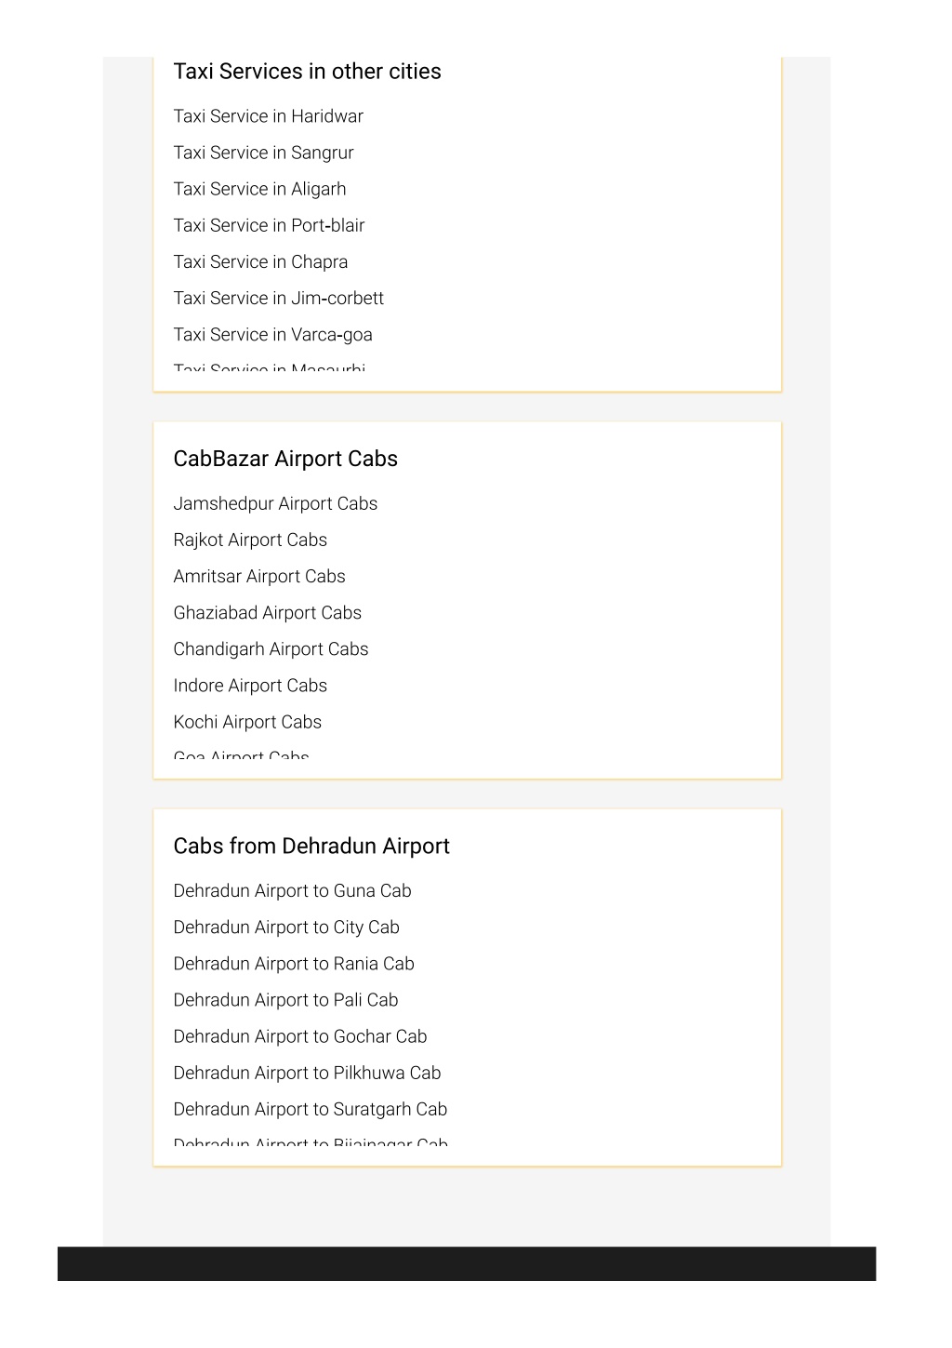Open Taxi Service in Chapra

(x=260, y=261)
